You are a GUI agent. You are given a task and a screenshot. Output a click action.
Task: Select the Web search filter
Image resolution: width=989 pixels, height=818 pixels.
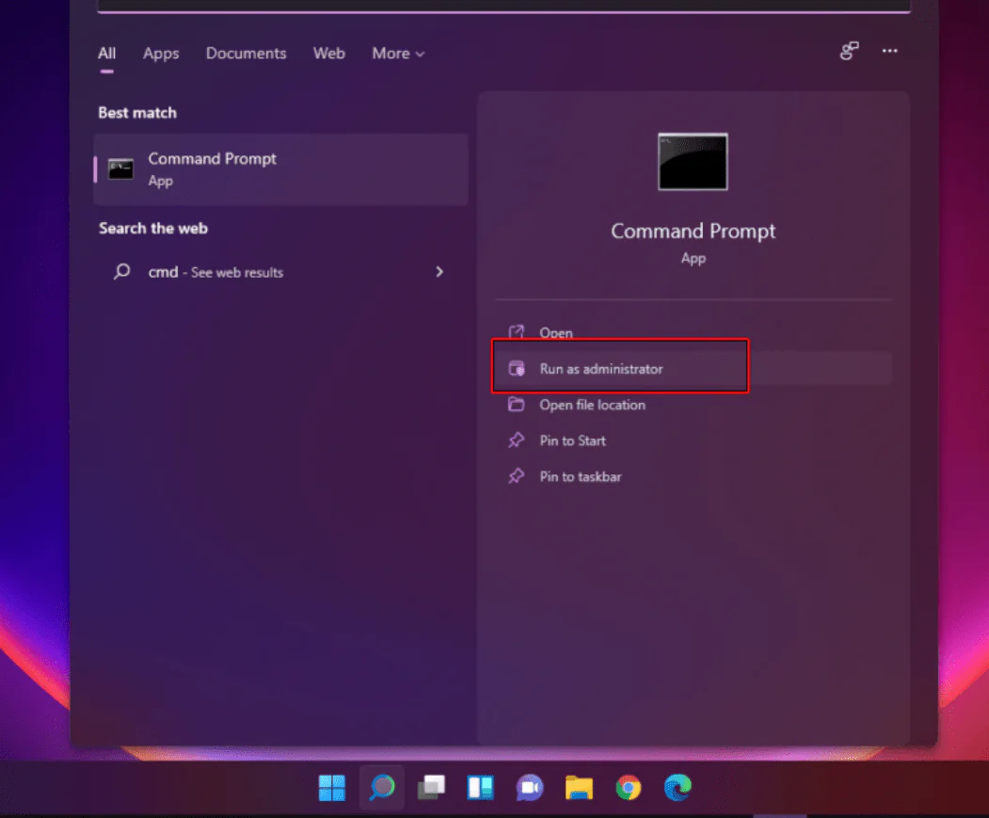(328, 54)
